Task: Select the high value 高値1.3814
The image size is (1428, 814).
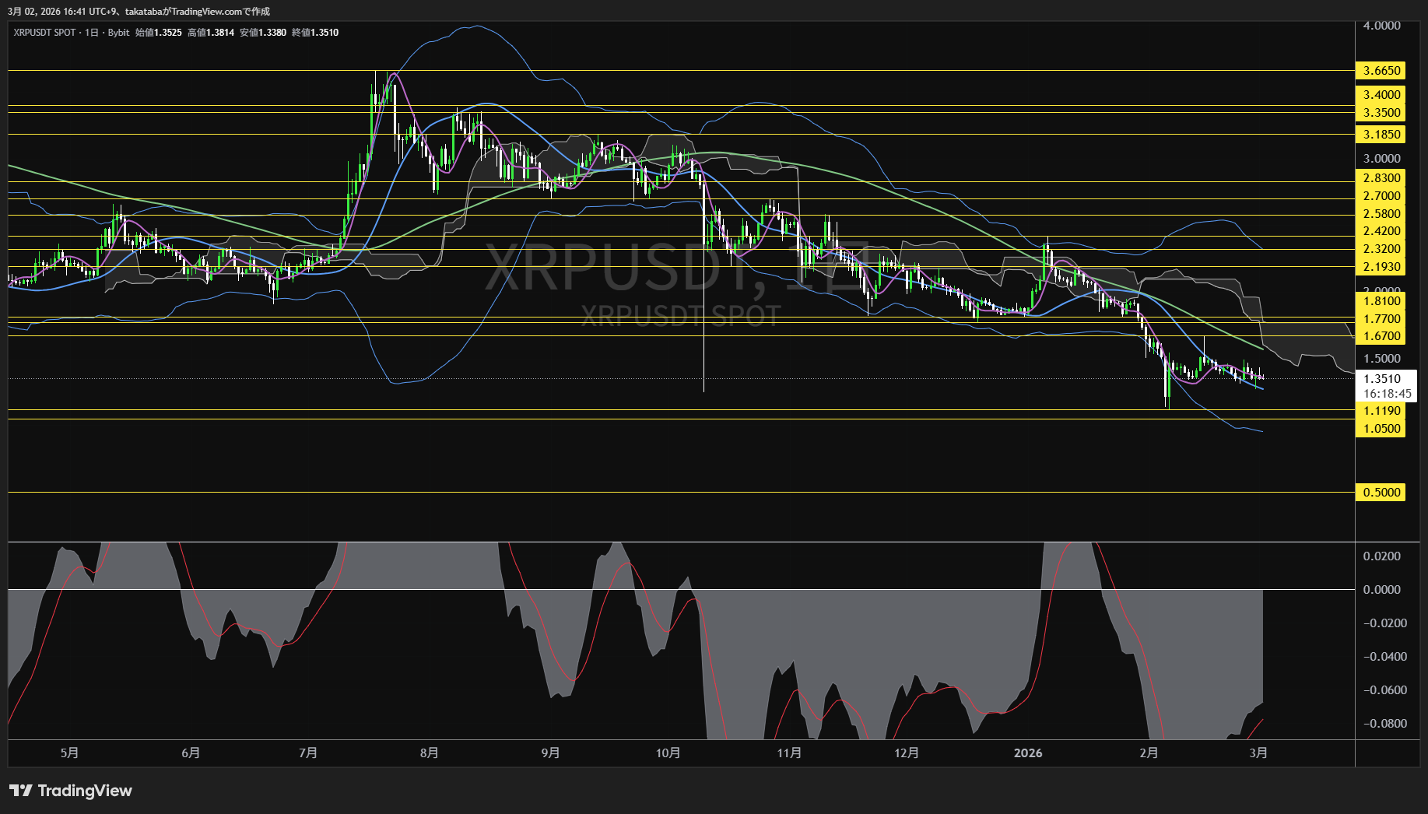Action: (x=211, y=33)
